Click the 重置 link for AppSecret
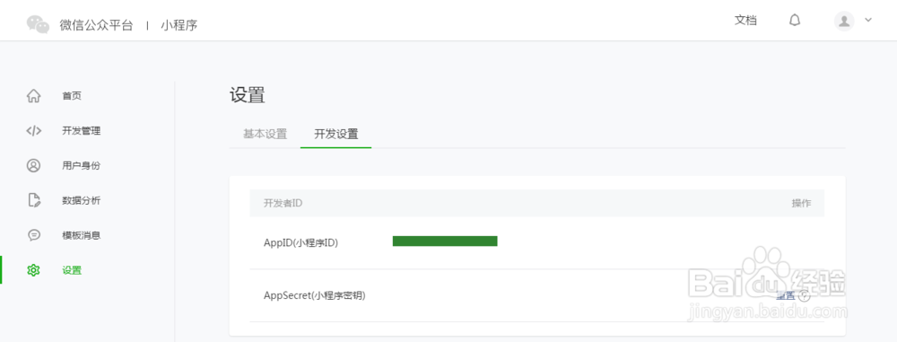Viewport: 897px width, 342px height. point(786,295)
